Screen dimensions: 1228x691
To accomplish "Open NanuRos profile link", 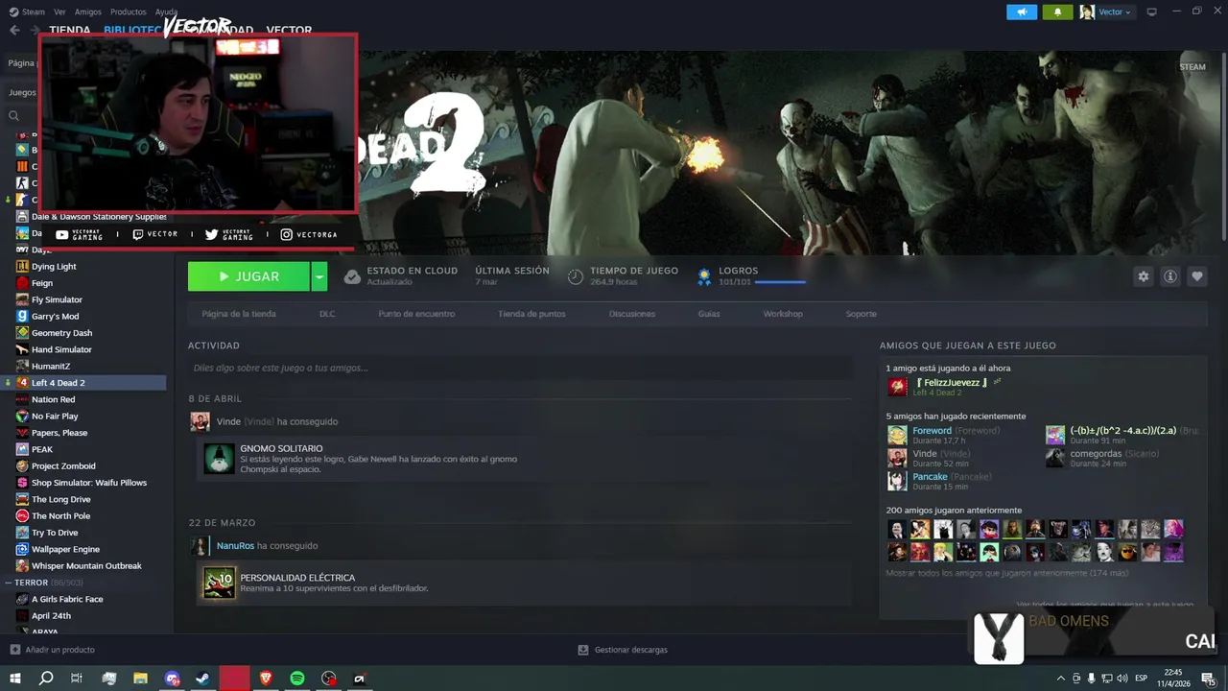I will [x=235, y=546].
